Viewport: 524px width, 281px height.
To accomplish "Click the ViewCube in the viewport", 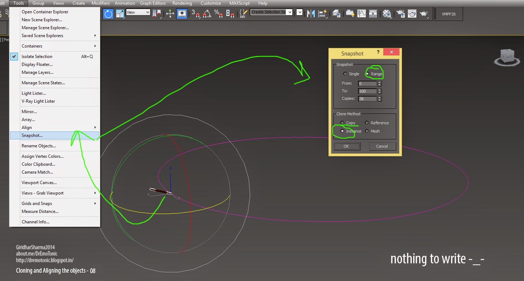I will [508, 58].
